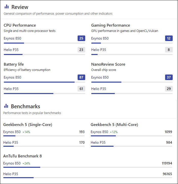Click the AnTuTu Benchmark 8 heading

tap(23, 156)
